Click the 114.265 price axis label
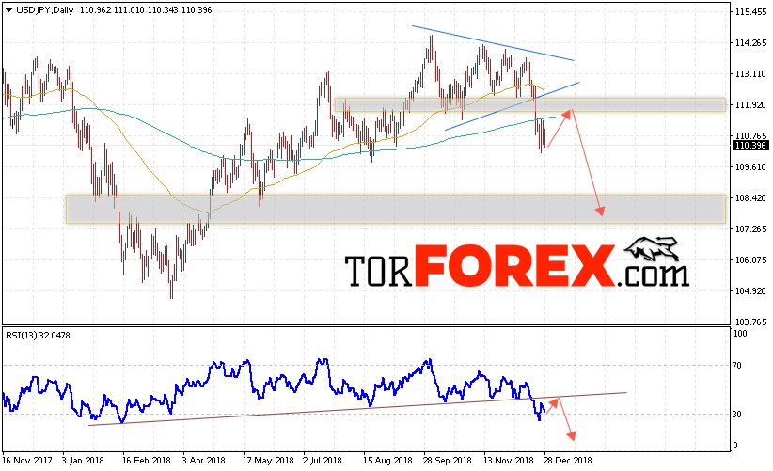773x471 pixels. tap(750, 43)
